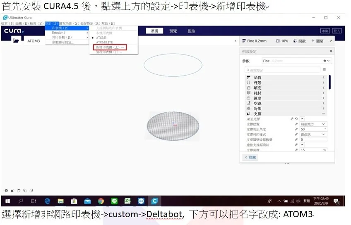Select the left view cube icon
The image size is (351, 225).
25,190
